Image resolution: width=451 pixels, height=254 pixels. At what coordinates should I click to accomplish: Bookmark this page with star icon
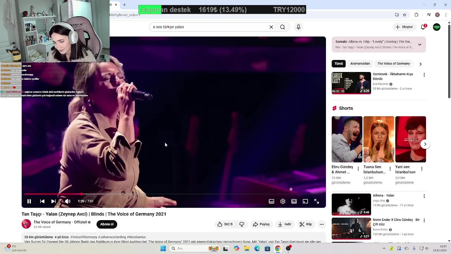404,15
